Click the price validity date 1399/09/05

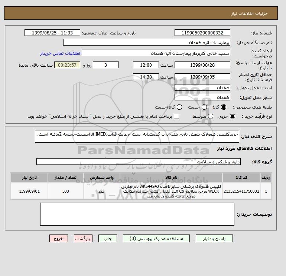(x=202, y=77)
